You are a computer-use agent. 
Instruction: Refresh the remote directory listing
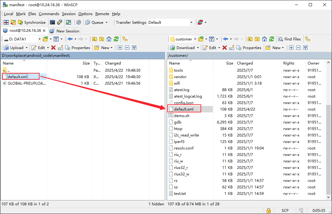(272, 39)
